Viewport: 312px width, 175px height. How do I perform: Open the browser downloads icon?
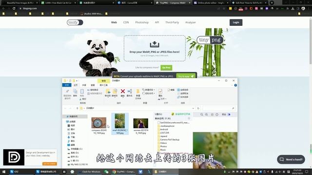(292, 9)
